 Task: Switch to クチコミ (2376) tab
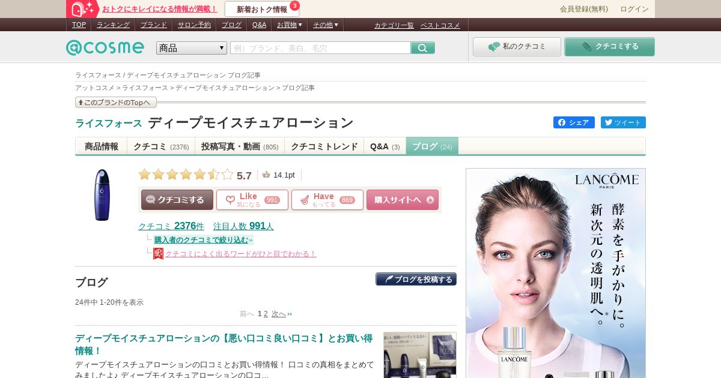pyautogui.click(x=161, y=146)
